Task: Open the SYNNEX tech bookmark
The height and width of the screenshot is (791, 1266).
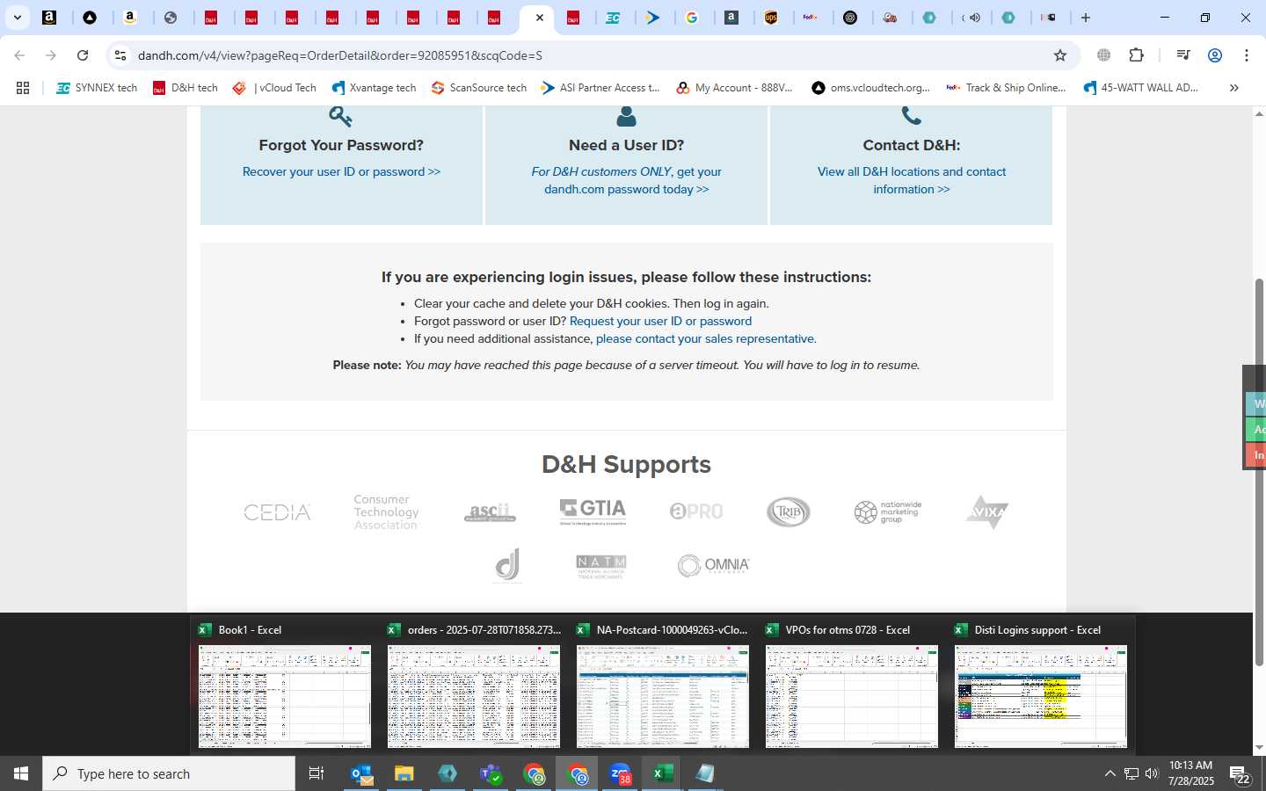Action: (x=97, y=88)
